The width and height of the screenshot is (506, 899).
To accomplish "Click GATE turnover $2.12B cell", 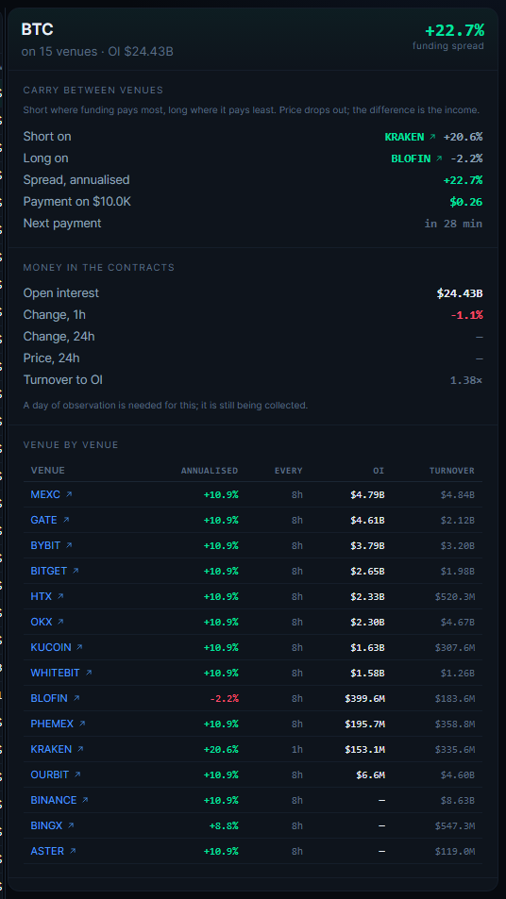I will coord(457,520).
